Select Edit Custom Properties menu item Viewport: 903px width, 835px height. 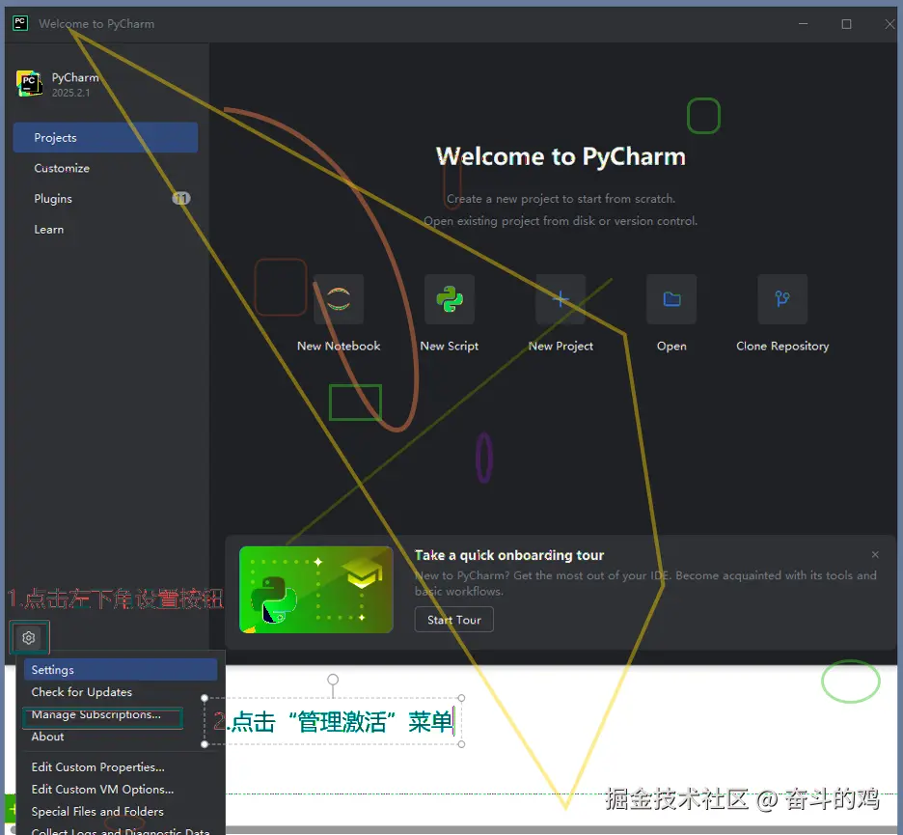click(121, 767)
